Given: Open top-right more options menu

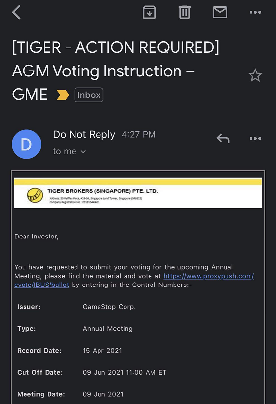Looking at the screenshot, I should 255,12.
